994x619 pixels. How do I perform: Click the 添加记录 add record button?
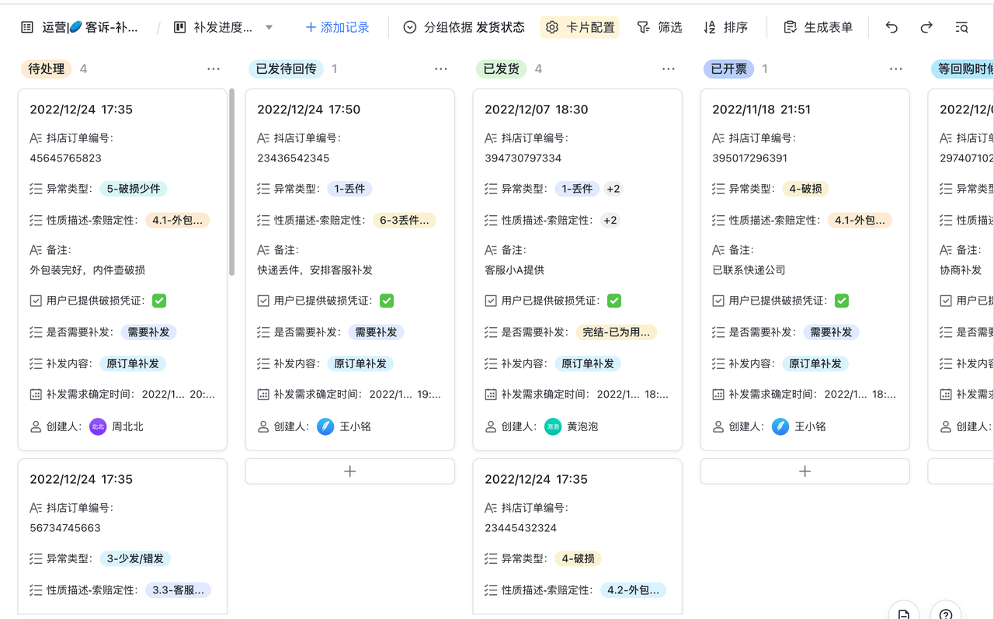[337, 27]
